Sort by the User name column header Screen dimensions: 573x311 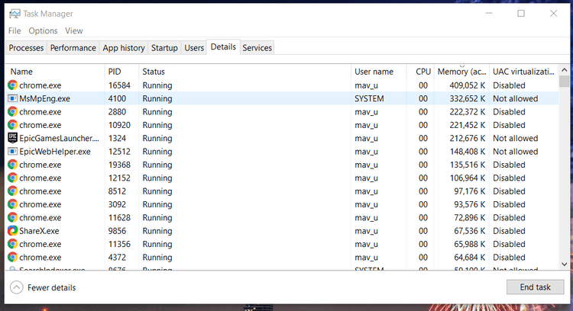(x=379, y=72)
